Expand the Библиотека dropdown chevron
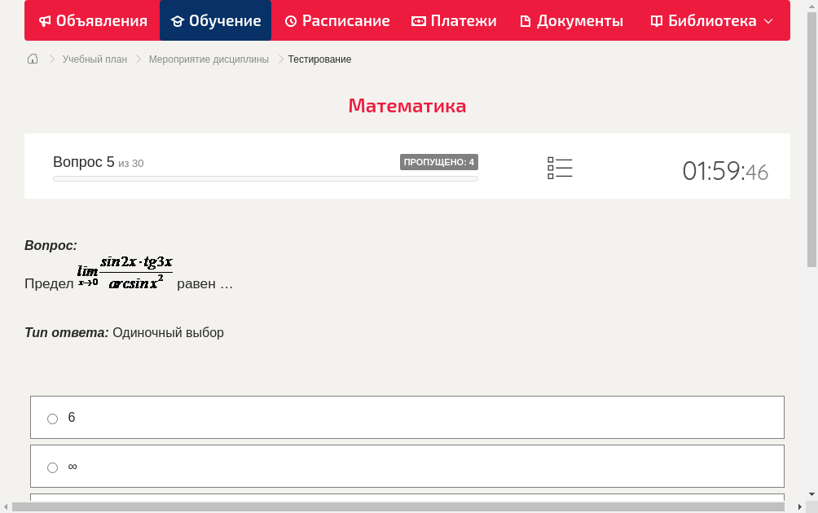The image size is (818, 513). click(x=767, y=22)
